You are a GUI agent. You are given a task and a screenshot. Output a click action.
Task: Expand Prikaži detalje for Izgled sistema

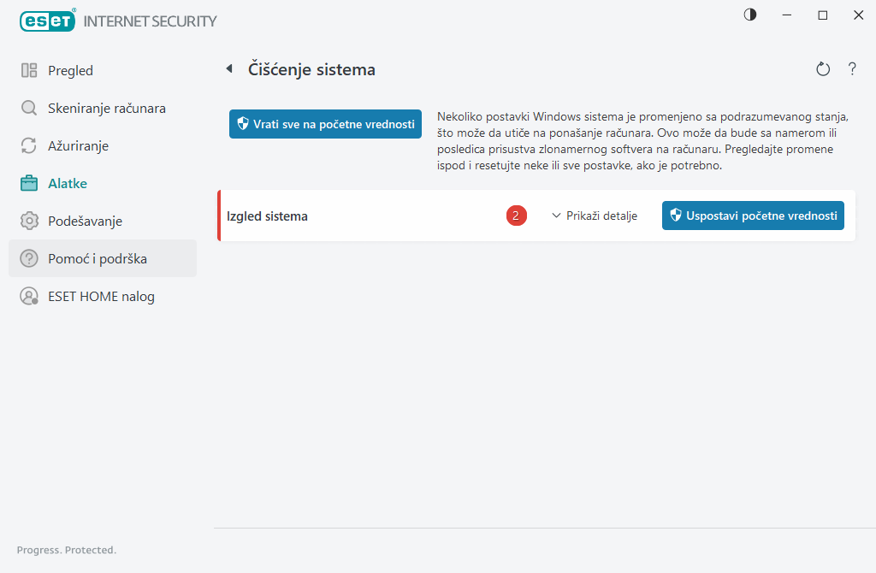click(595, 216)
